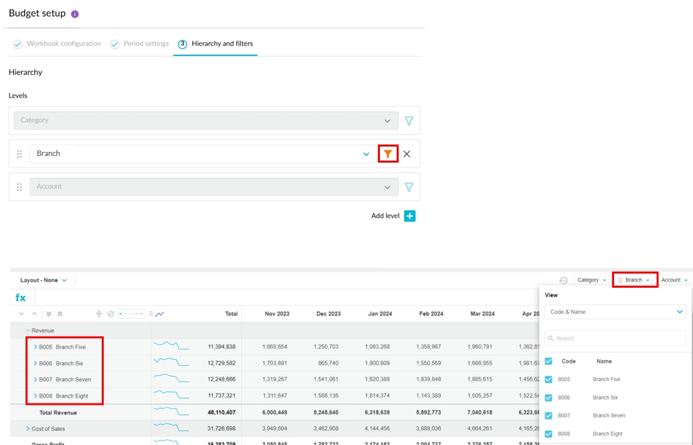The width and height of the screenshot is (693, 445).
Task: Click the Category level filter icon
Action: [x=409, y=121]
